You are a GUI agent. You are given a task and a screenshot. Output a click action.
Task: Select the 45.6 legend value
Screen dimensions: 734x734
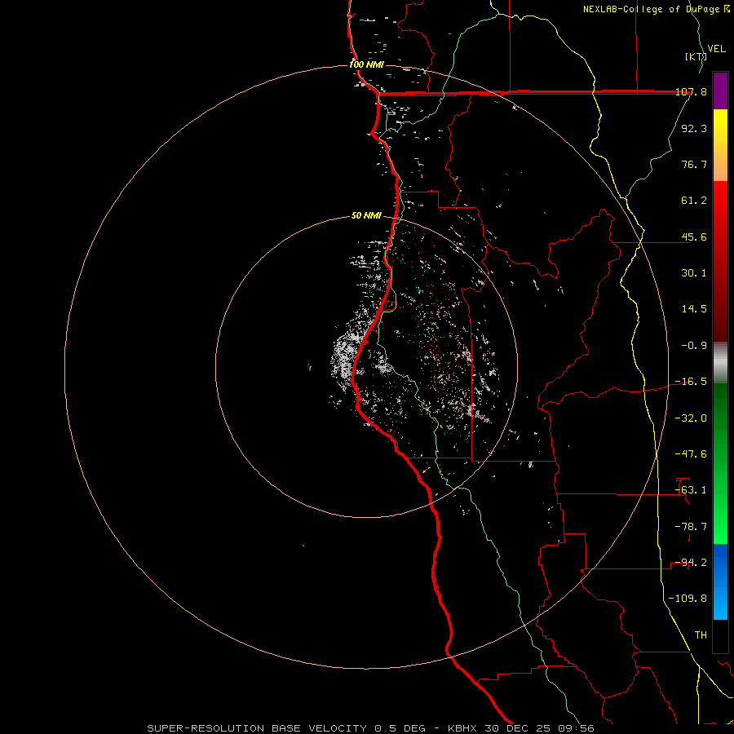694,237
